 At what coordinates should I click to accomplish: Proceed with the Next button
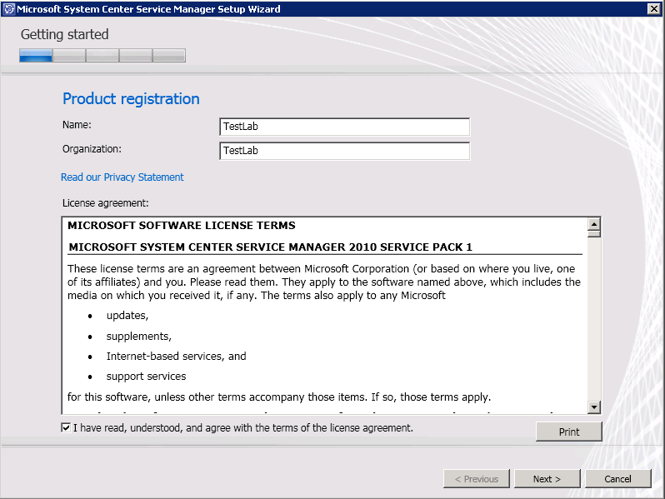click(x=547, y=479)
